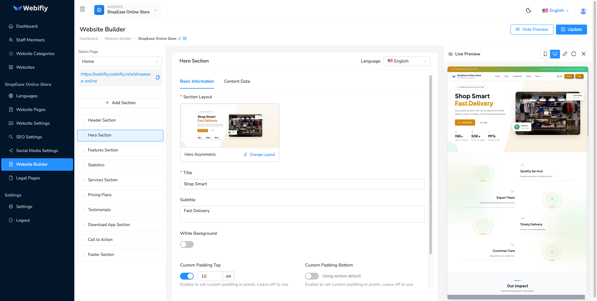Click the Change Layout link
This screenshot has width=597, height=301.
click(259, 155)
